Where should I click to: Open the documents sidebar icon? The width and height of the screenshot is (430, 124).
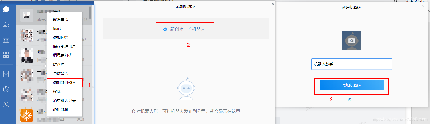6,74
